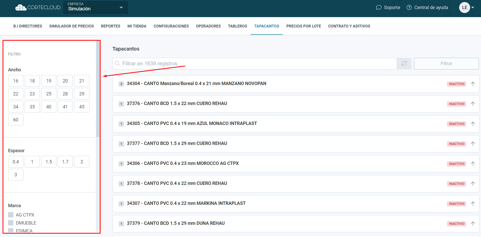
Task: Select Ancho 40 filter
Action: pyautogui.click(x=49, y=107)
